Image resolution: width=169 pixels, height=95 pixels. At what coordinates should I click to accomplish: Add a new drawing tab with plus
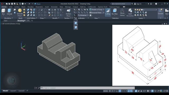(32, 21)
